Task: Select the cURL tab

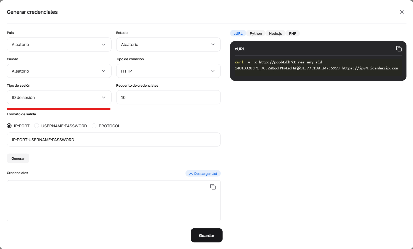Action: pyautogui.click(x=238, y=33)
